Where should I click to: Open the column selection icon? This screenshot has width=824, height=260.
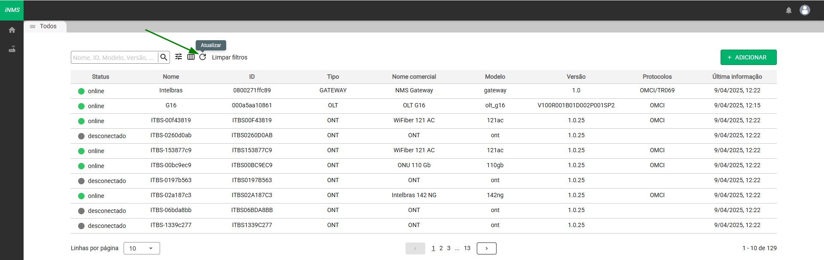191,57
